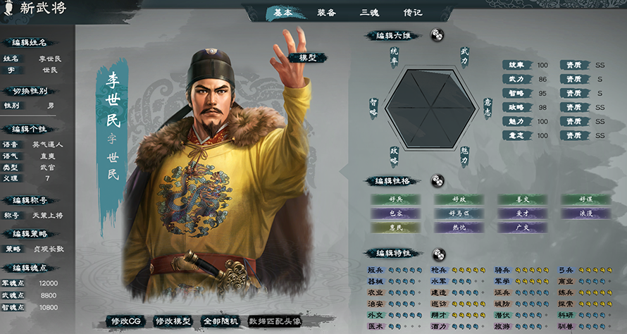
Task: Click the dice icon beside 编辑六维
Action: click(437, 35)
